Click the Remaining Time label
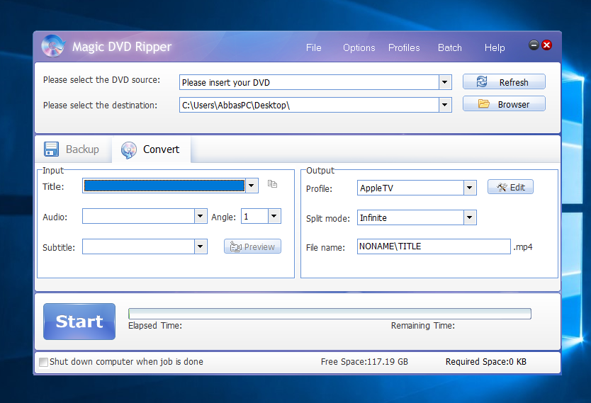Screen dimensions: 591x403 pyautogui.click(x=423, y=326)
